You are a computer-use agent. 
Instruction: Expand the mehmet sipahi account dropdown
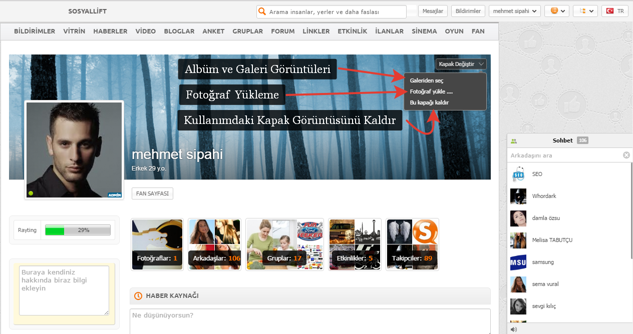514,11
